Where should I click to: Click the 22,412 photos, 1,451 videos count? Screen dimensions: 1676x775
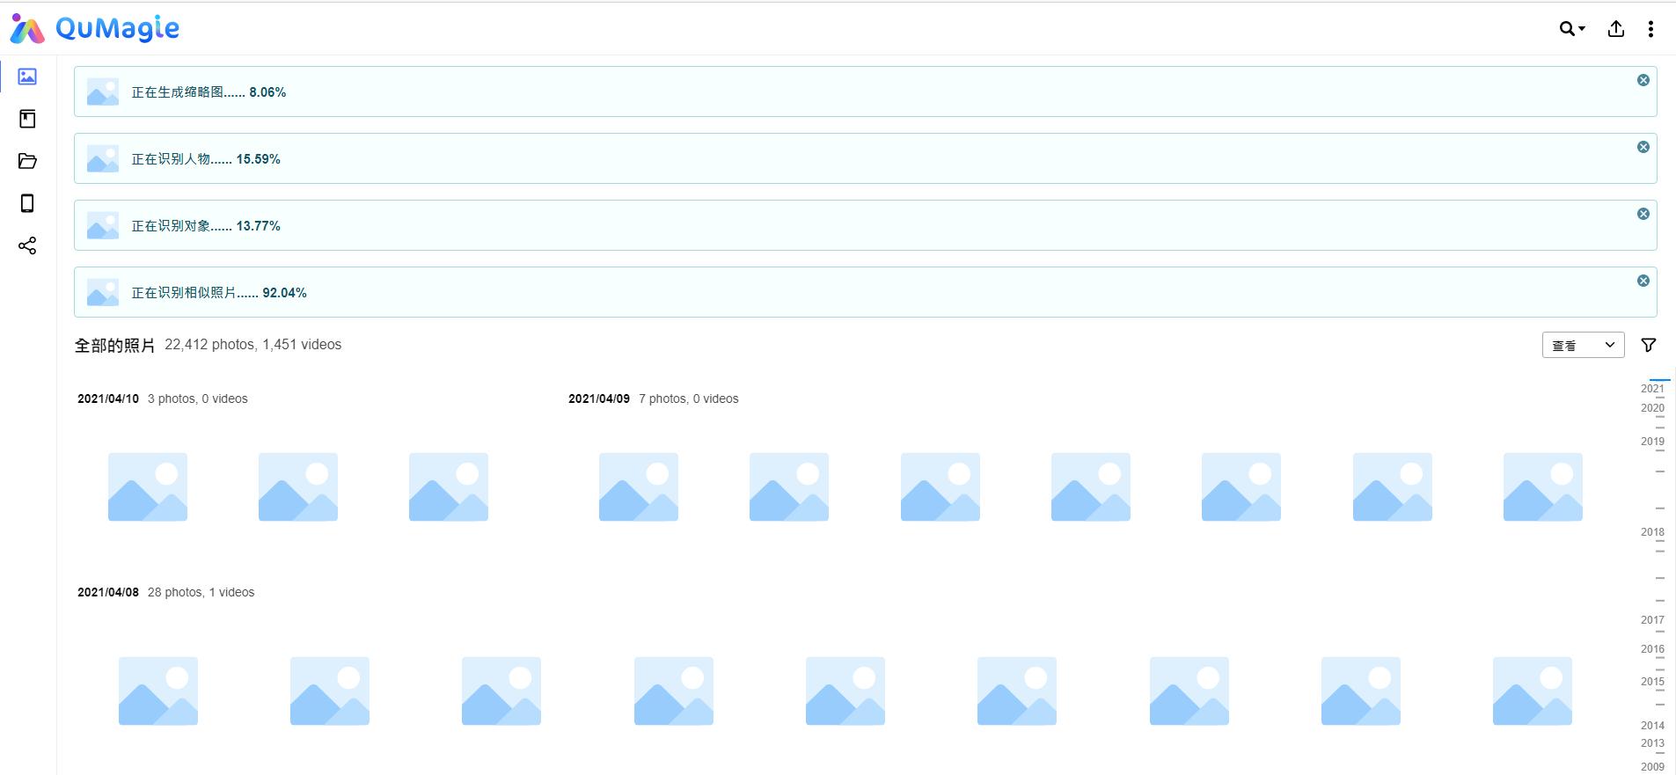click(253, 345)
